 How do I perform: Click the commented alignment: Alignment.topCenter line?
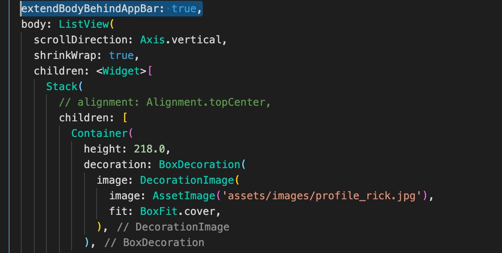pyautogui.click(x=165, y=102)
